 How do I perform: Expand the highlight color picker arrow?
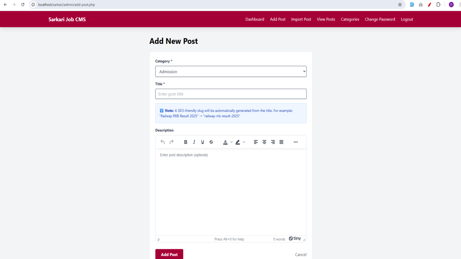(244, 142)
